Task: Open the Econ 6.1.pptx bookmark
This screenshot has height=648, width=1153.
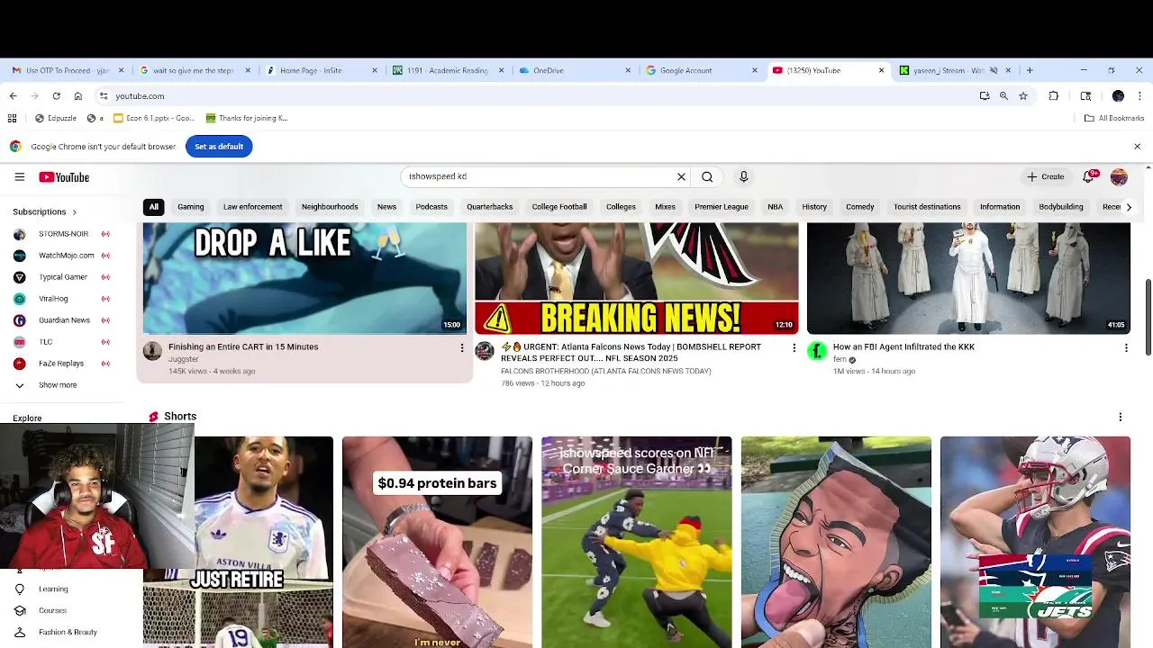Action: click(154, 118)
